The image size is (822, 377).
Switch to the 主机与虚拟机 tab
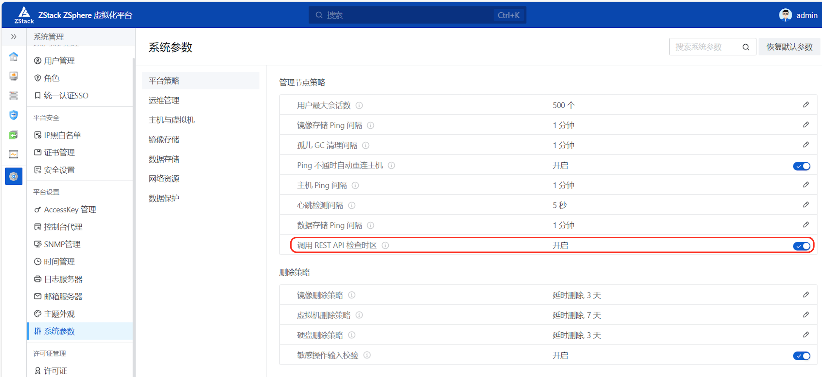point(171,120)
